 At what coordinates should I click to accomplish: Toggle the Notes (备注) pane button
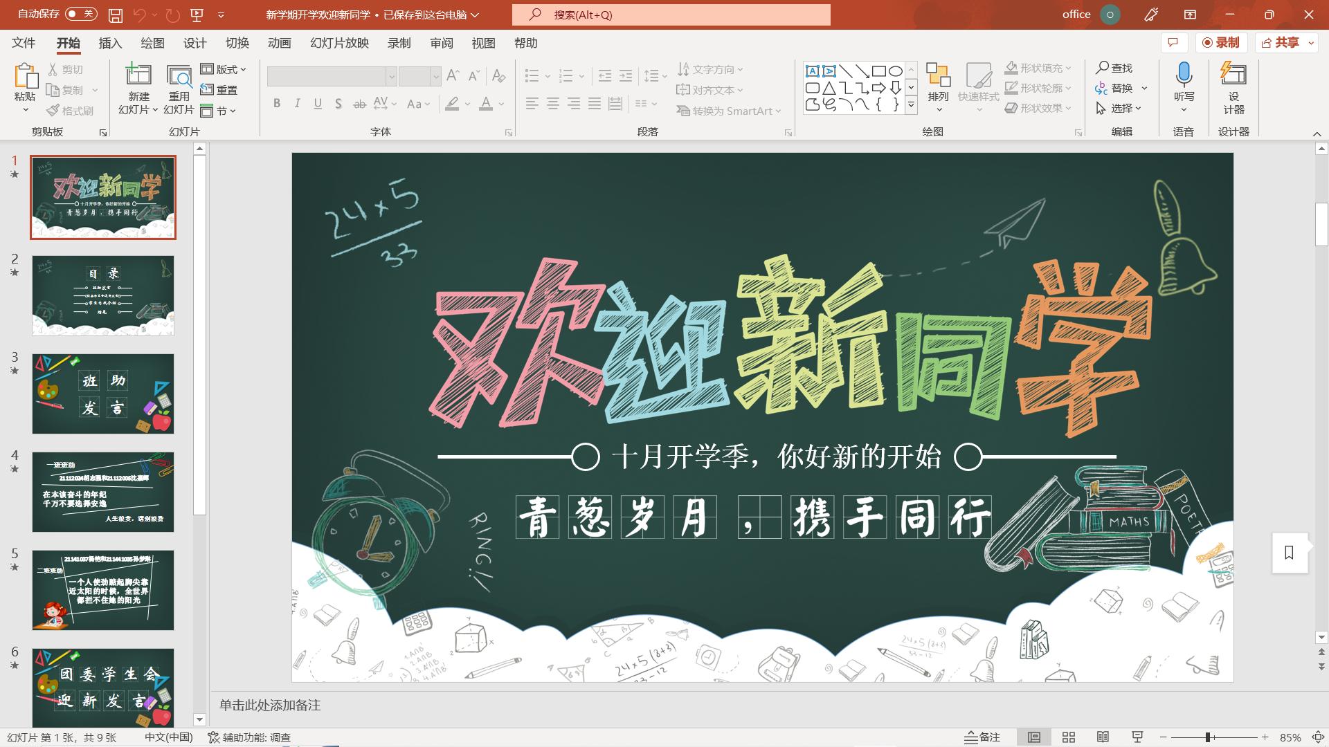pyautogui.click(x=982, y=737)
